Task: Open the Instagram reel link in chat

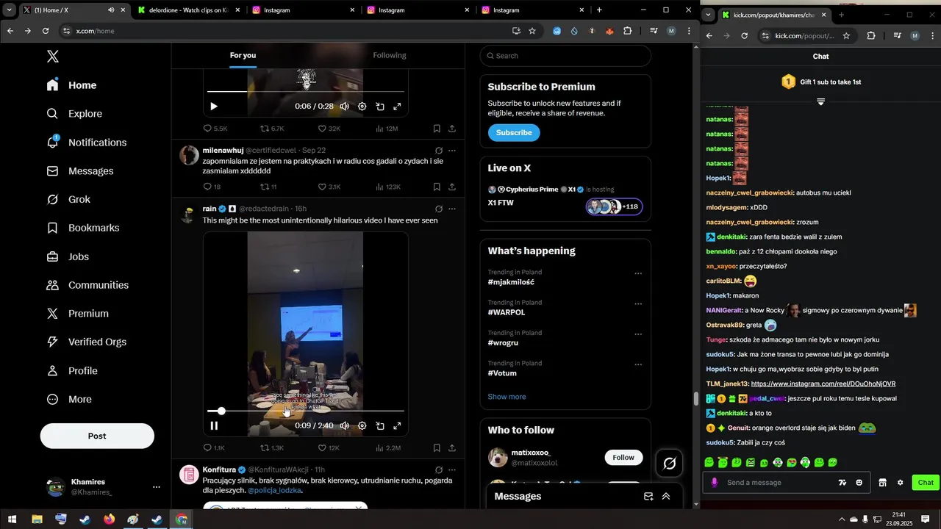Action: coord(823,384)
